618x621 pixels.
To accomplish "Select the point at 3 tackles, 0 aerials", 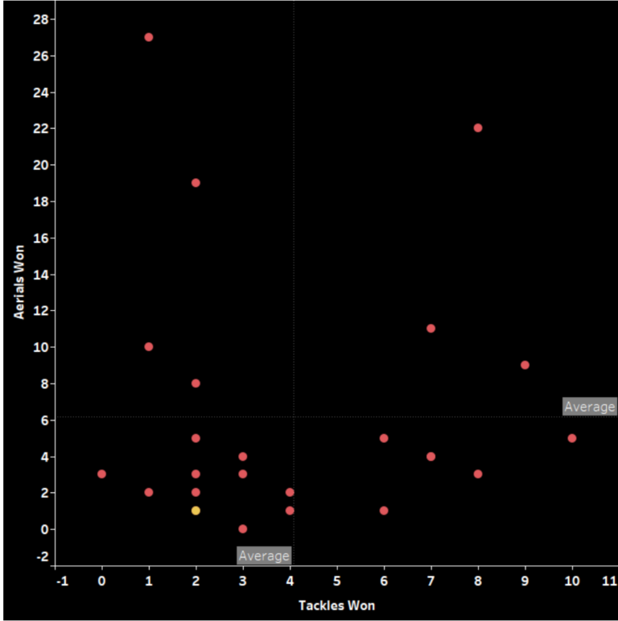I will (x=243, y=529).
